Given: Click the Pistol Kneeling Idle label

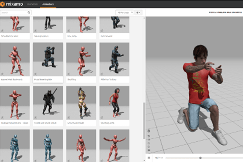Looking at the screenshot, I should pyautogui.click(x=43, y=80).
